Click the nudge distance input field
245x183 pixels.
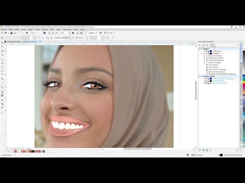click(x=82, y=38)
